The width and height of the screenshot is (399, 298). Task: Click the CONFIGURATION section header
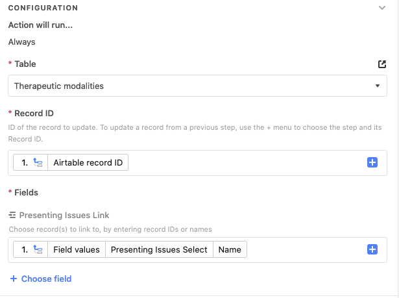tap(43, 8)
